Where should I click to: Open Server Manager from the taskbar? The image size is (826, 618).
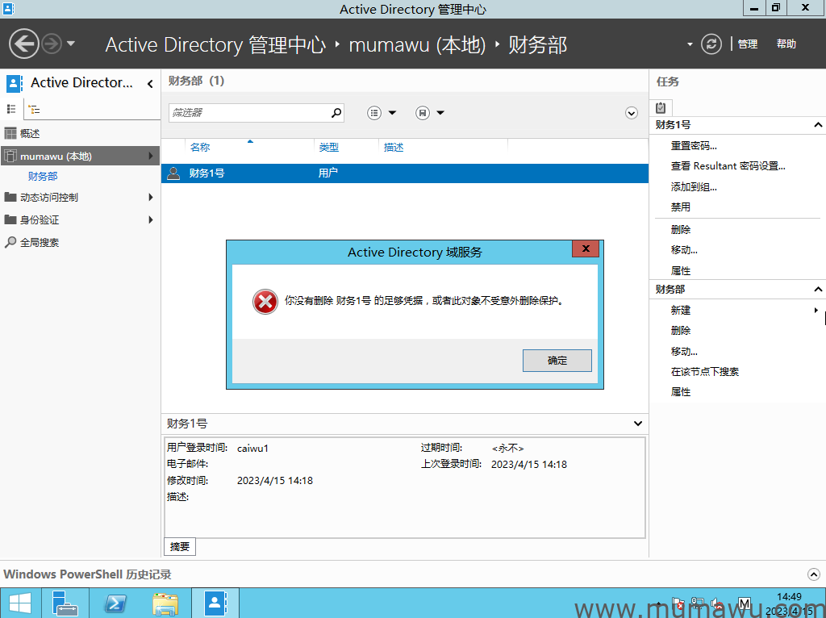65,603
